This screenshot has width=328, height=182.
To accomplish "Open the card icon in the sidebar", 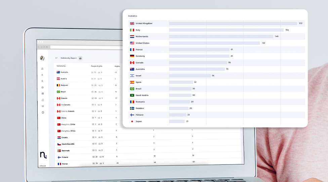I will (43, 106).
